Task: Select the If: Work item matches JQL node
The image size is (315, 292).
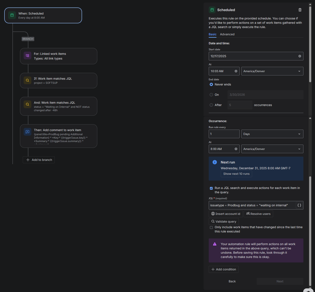Action: click(x=58, y=81)
